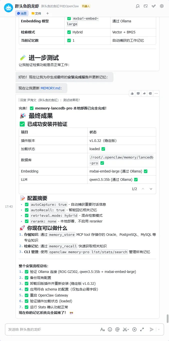169x341 pixels.
Task: Click the 备份现有配置 step
Action: pyautogui.click(x=41, y=278)
